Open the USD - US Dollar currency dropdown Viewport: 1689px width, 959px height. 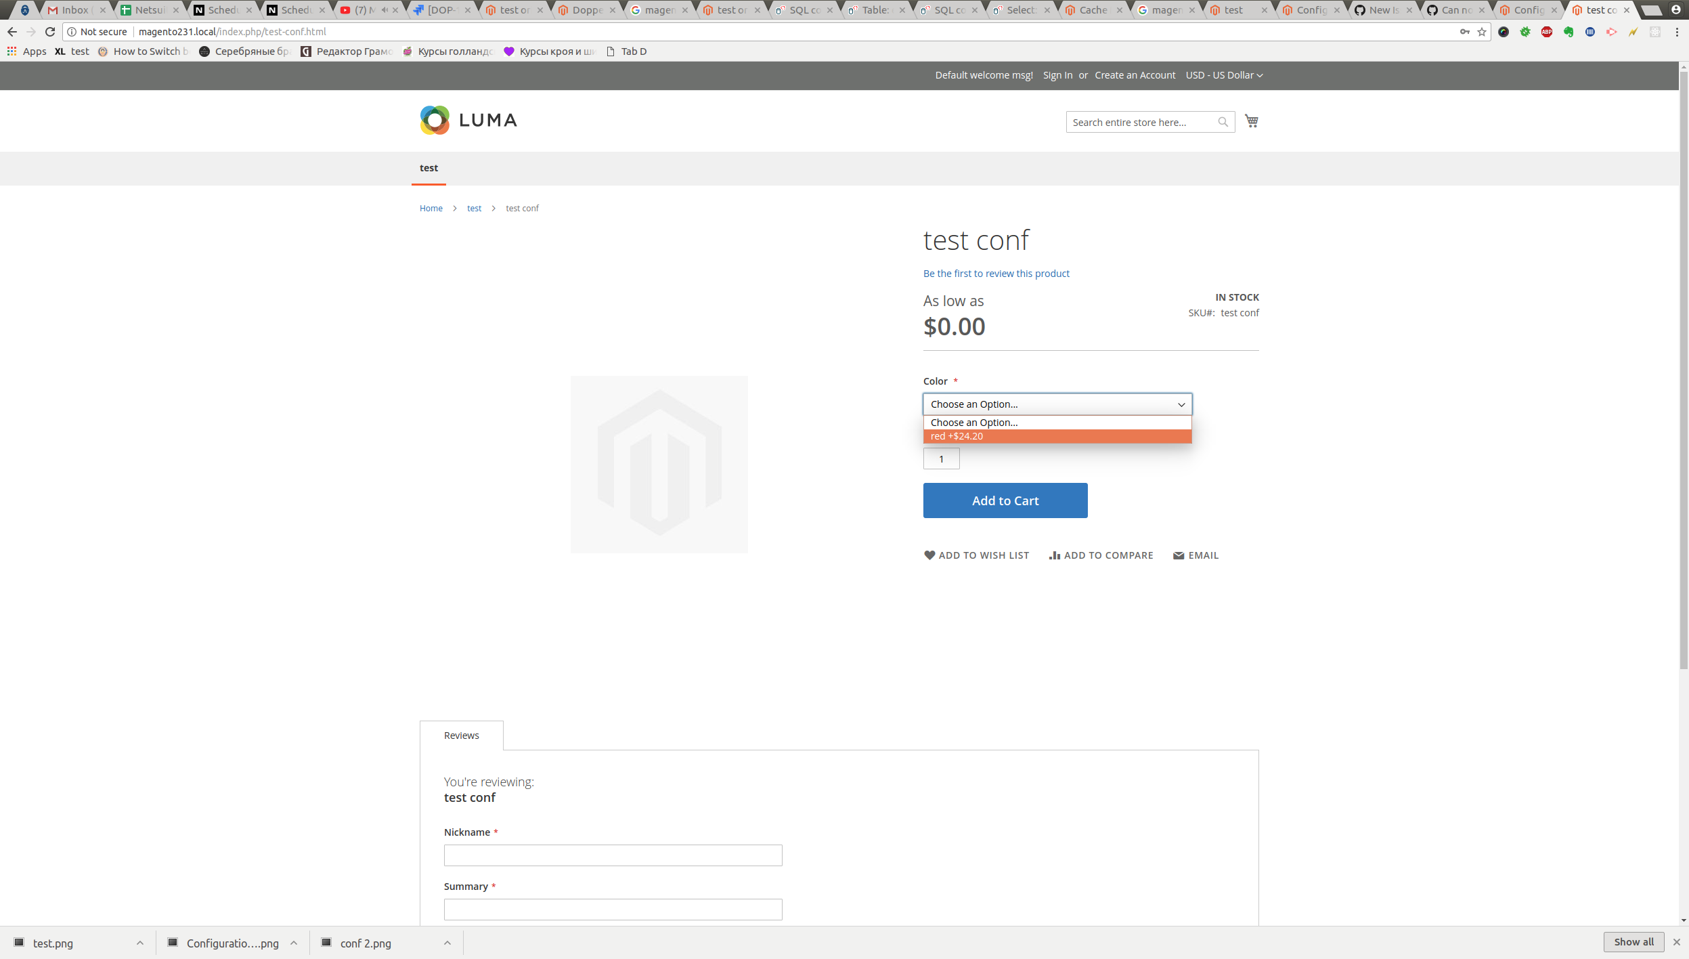pos(1224,74)
